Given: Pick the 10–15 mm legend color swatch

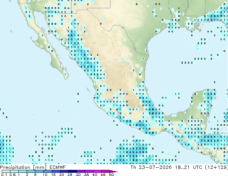Looking at the screenshot, I should pyautogui.click(x=48, y=171).
